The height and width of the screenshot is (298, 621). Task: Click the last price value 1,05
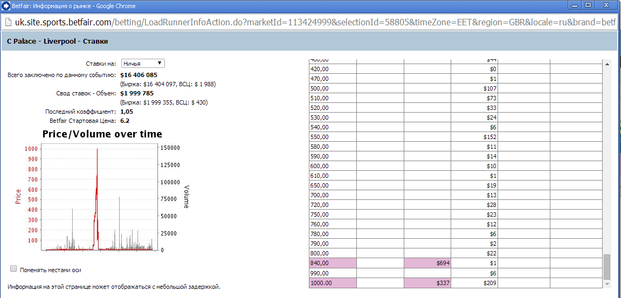click(126, 112)
